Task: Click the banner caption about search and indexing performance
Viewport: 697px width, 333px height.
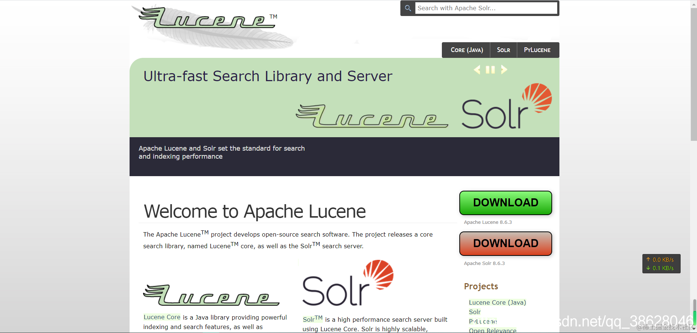Action: click(222, 152)
